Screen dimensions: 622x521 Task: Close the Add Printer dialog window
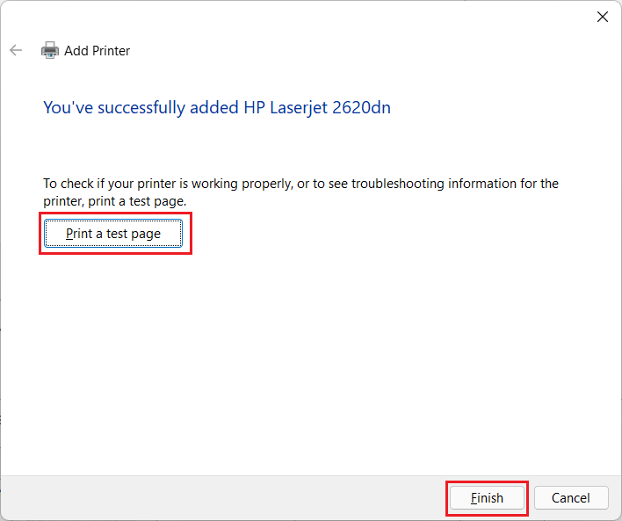[603, 17]
